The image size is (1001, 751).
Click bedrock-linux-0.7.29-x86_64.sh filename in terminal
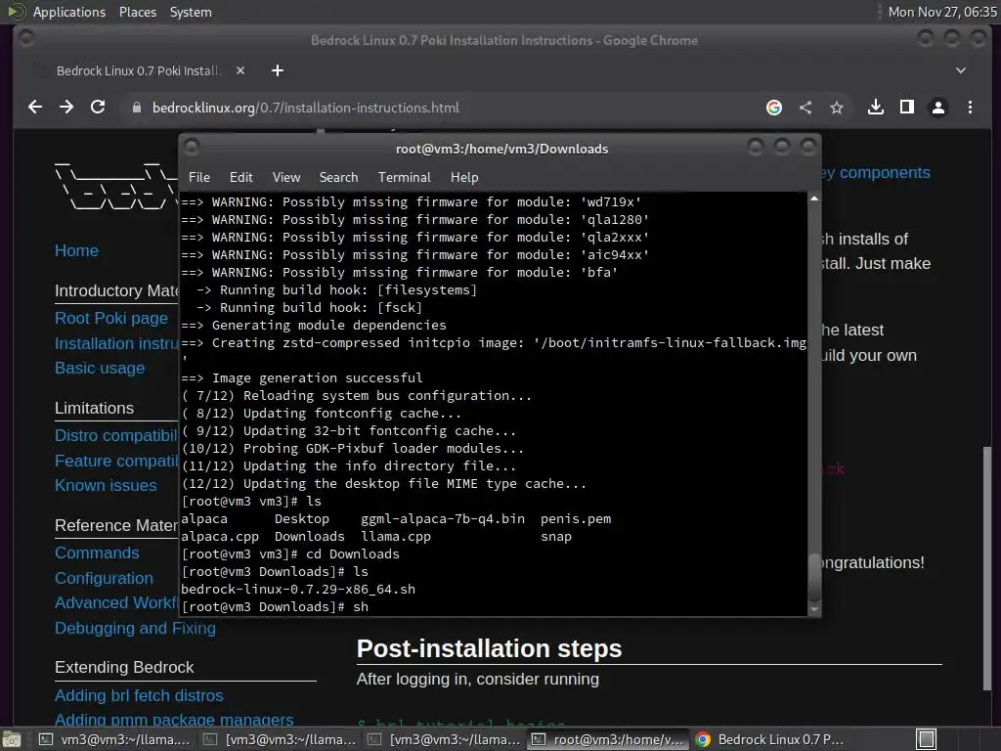tap(298, 590)
